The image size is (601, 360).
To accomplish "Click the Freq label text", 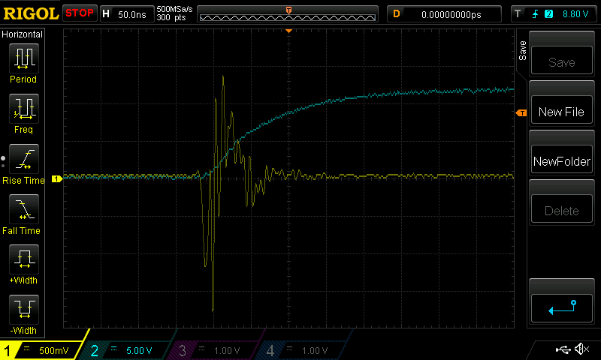I will point(23,130).
